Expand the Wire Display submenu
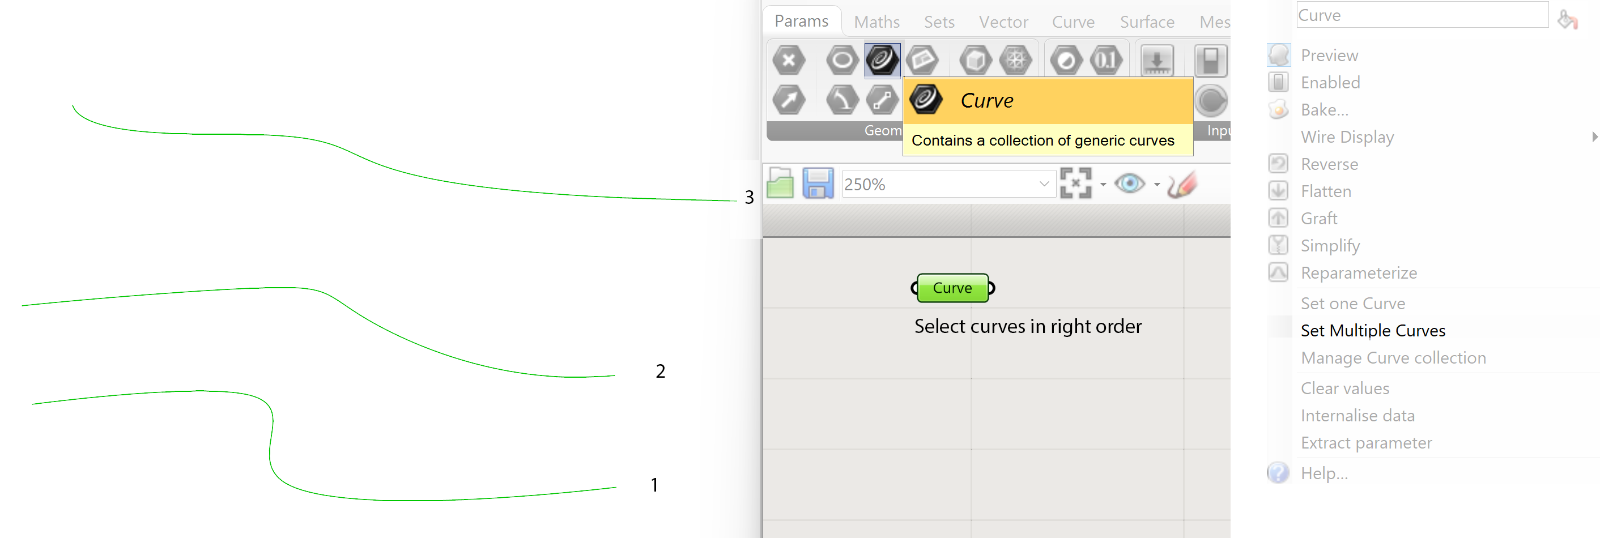The image size is (1600, 538). 1348,136
